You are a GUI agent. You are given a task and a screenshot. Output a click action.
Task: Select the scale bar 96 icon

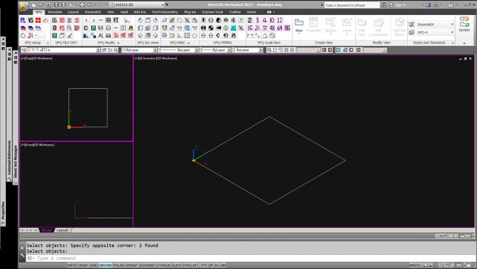287,27
